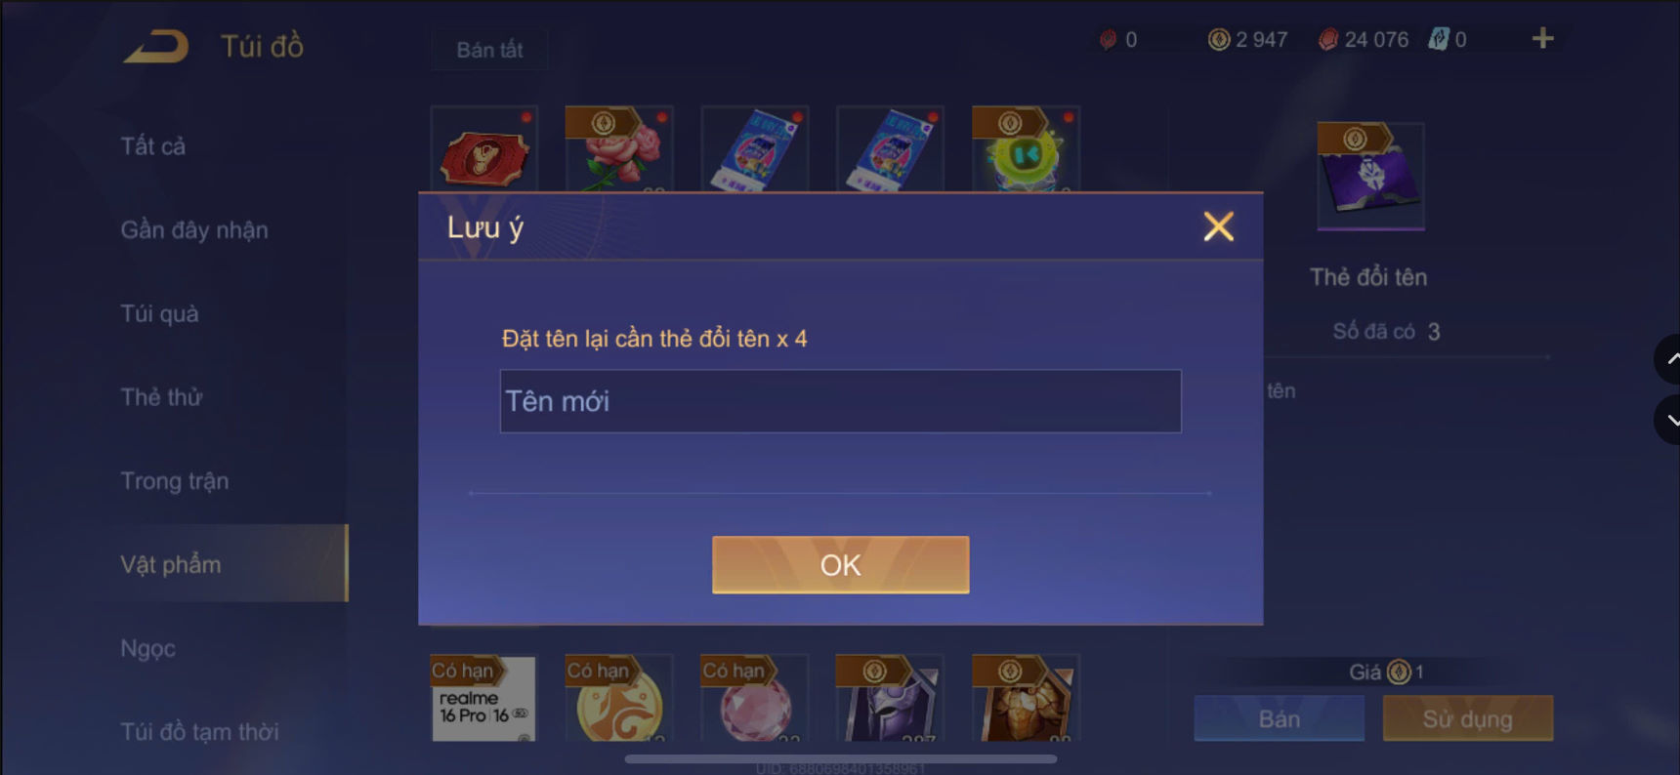
Task: Select the golden coin limited item
Action: (x=619, y=698)
